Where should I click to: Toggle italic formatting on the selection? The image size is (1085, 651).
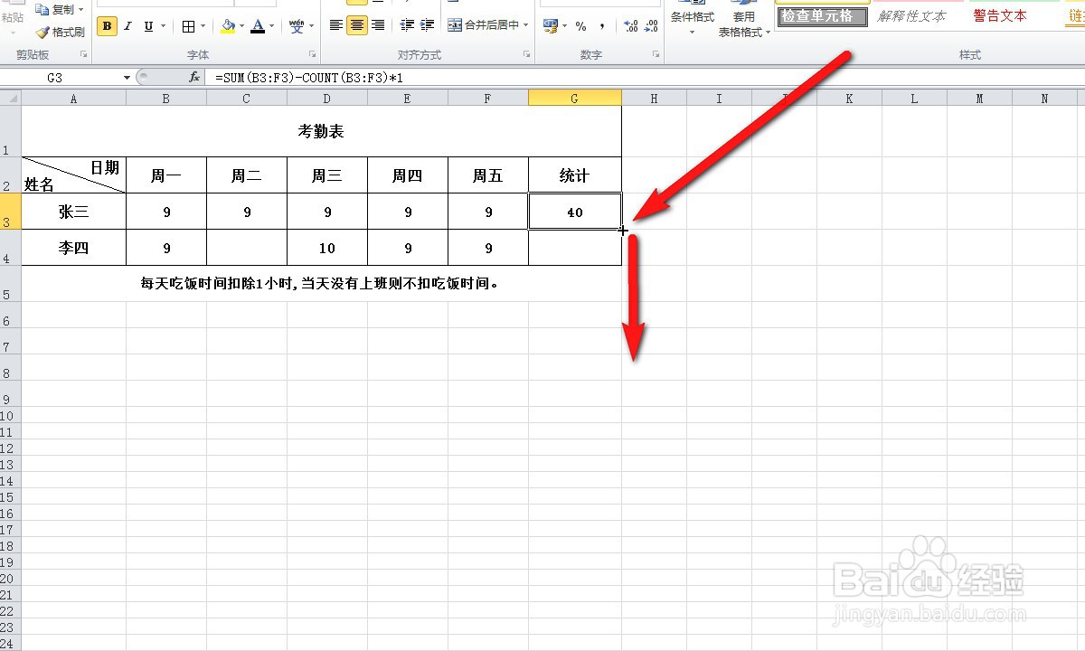pyautogui.click(x=127, y=26)
